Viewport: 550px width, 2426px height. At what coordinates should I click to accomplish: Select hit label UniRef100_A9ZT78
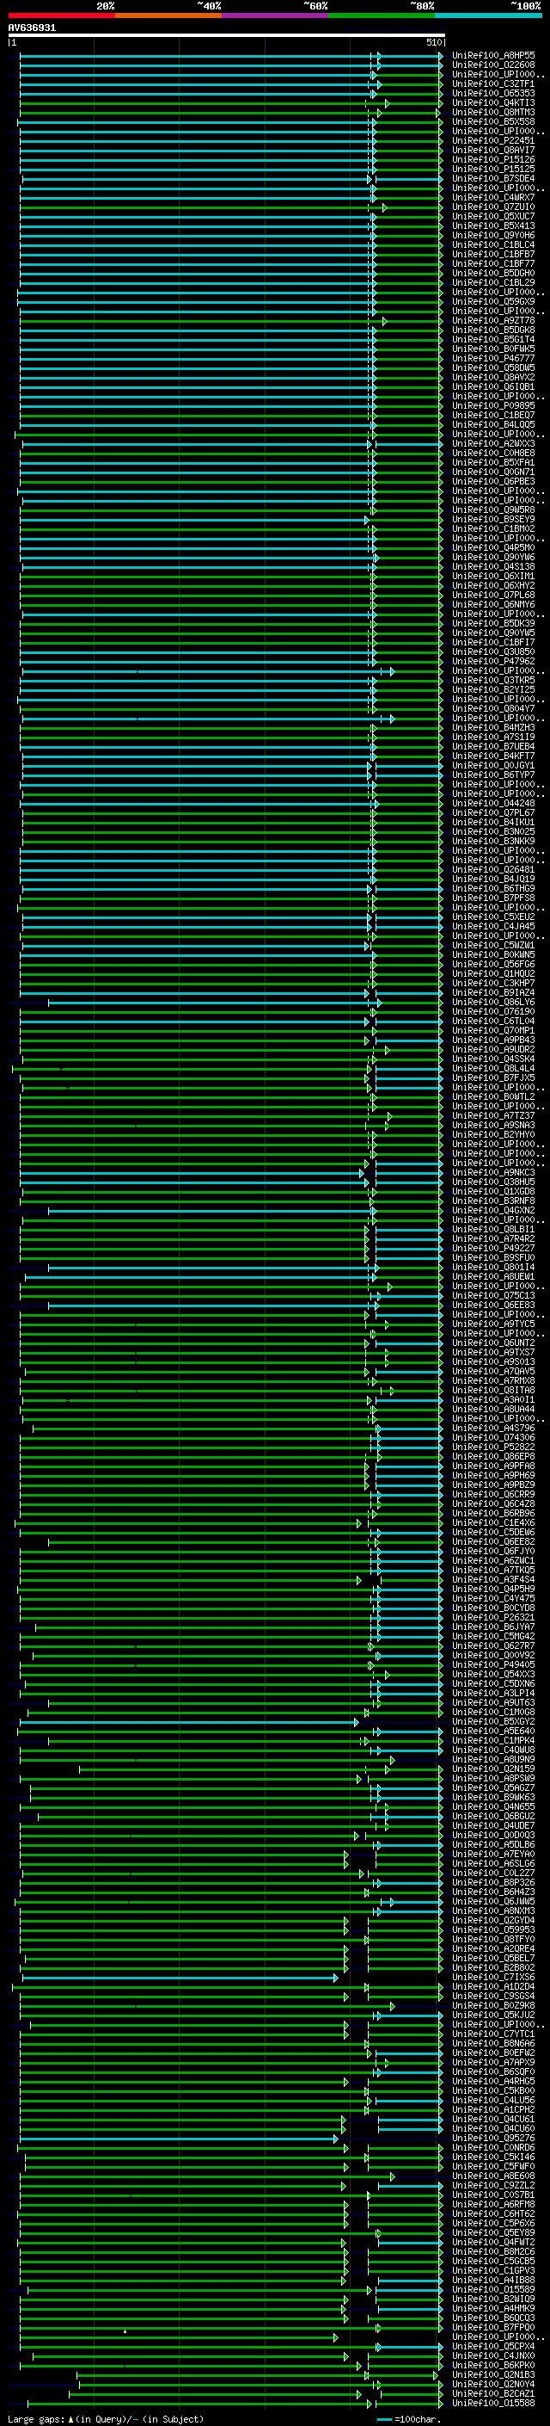coord(493,320)
